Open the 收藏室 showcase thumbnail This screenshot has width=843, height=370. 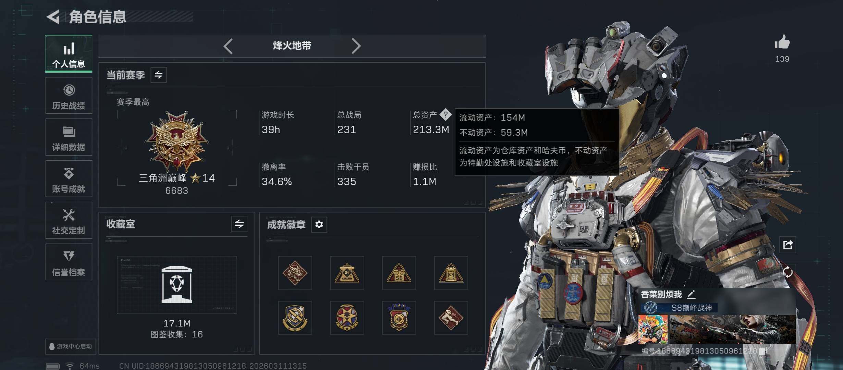click(x=177, y=285)
